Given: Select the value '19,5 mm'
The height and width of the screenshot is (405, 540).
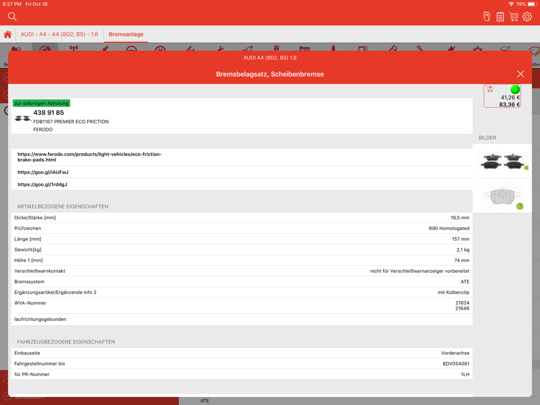Looking at the screenshot, I should click(x=460, y=218).
